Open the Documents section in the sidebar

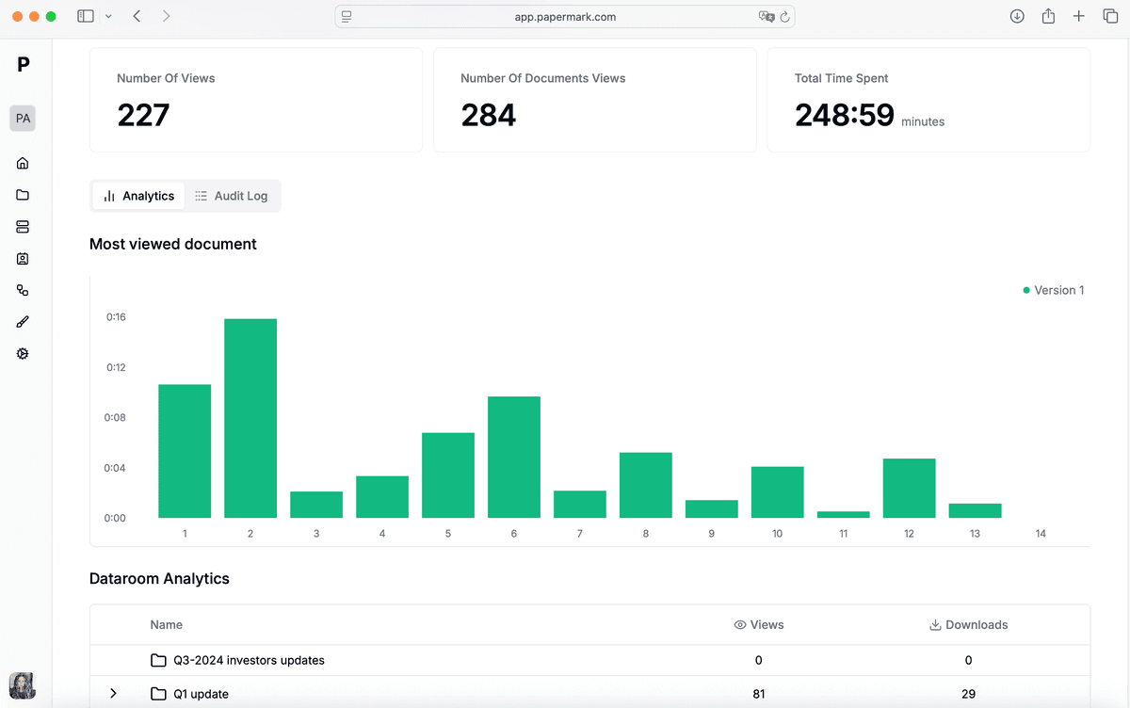23,195
